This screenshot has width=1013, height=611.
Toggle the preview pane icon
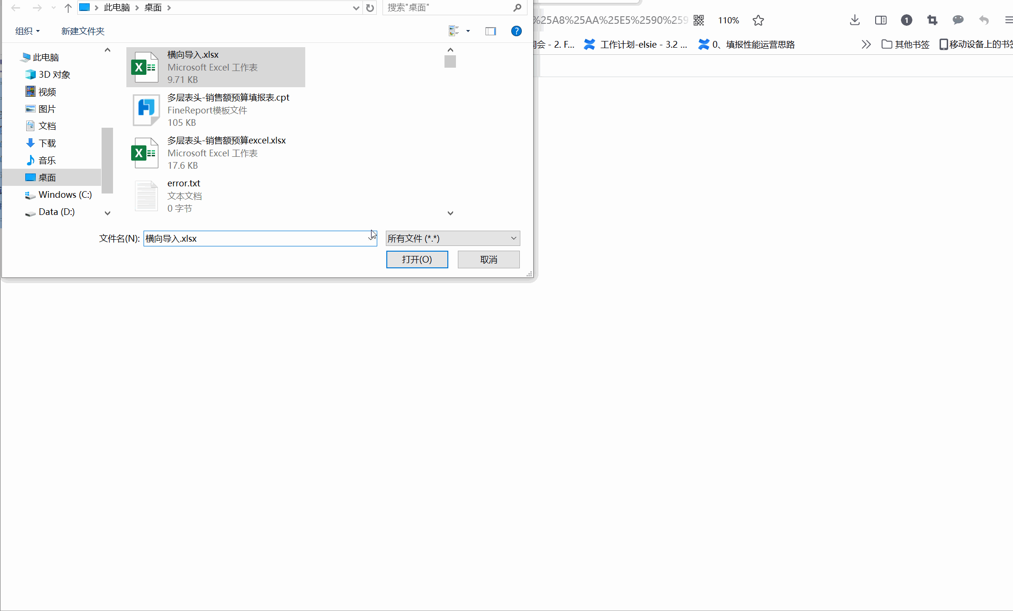(490, 31)
